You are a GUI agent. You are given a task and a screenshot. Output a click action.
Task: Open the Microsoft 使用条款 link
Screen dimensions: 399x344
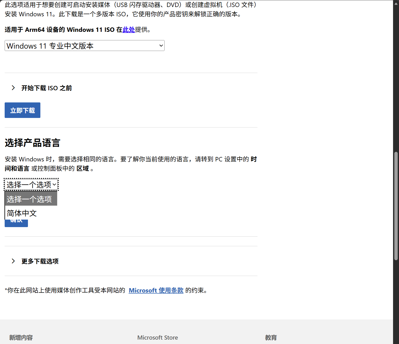(x=156, y=290)
